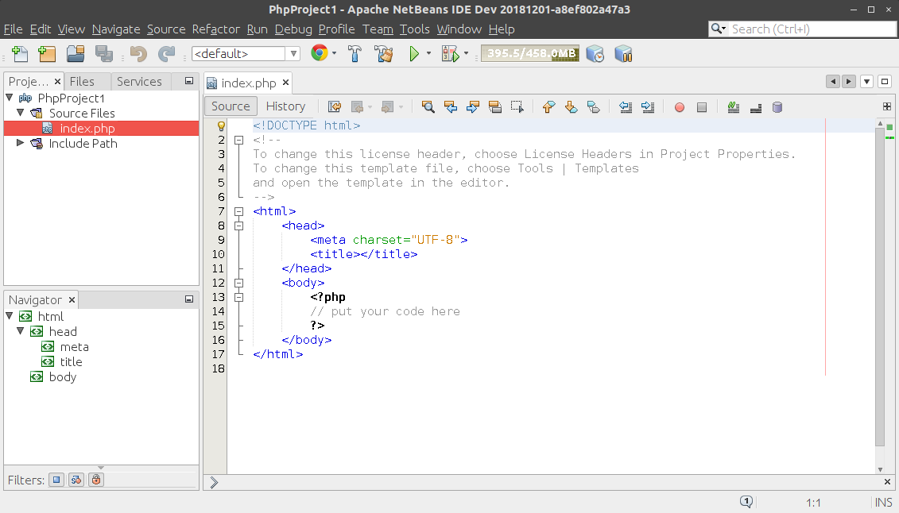899x513 pixels.
Task: Click the editor vertical scrollbar
Action: tap(880, 286)
